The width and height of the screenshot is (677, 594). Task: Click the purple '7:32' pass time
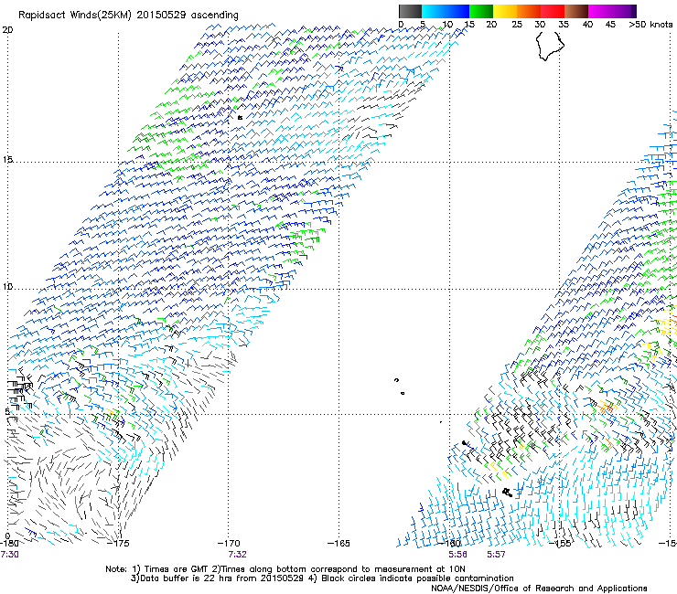point(237,555)
